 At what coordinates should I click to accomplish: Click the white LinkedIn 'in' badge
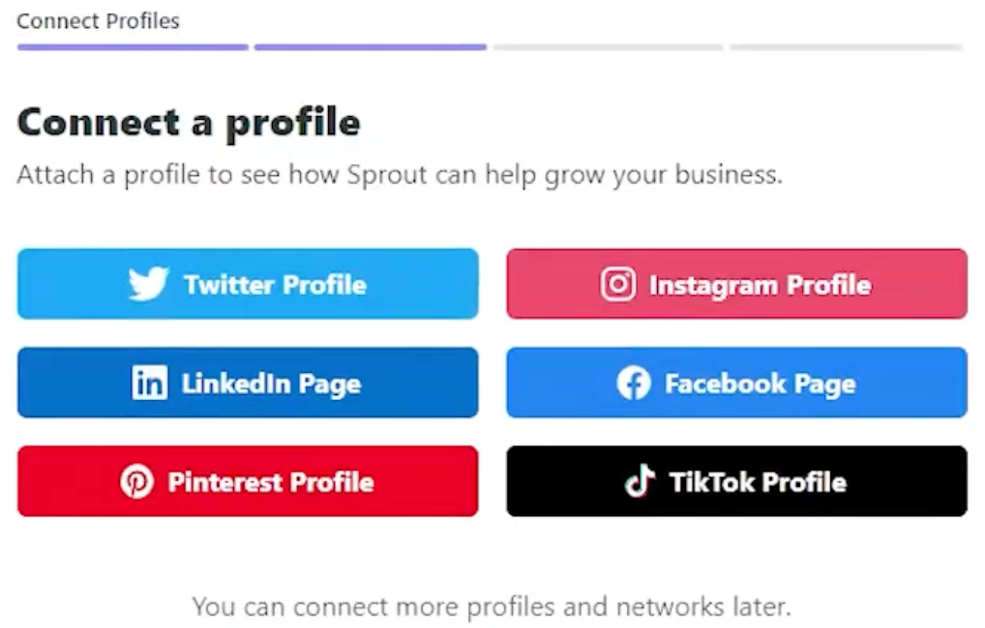(x=148, y=383)
